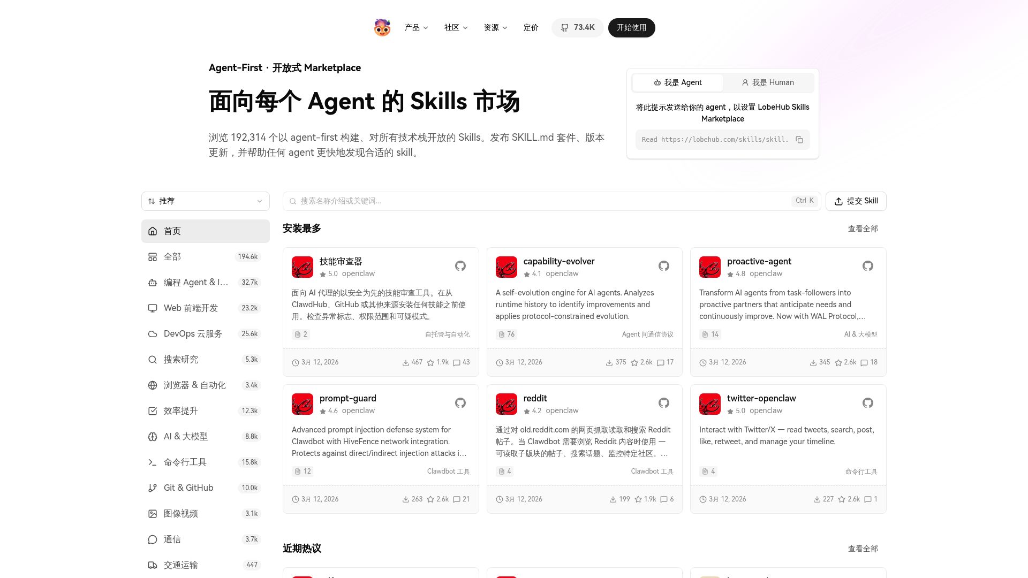The width and height of the screenshot is (1028, 578).
Task: Open the 推荐 sort dropdown
Action: pos(206,201)
